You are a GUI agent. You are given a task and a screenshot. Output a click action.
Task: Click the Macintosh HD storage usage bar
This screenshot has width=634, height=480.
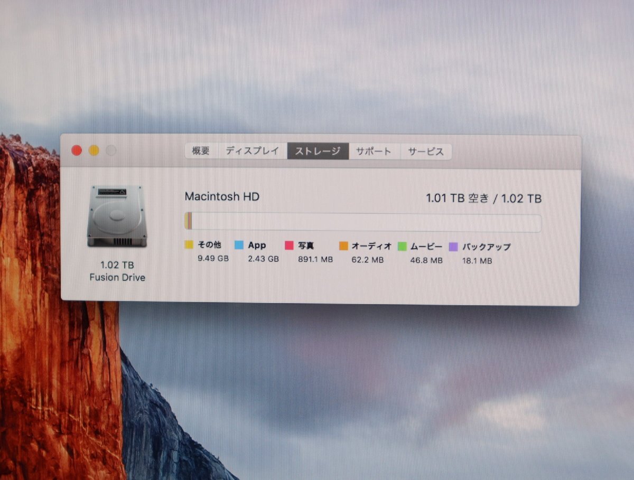point(363,222)
